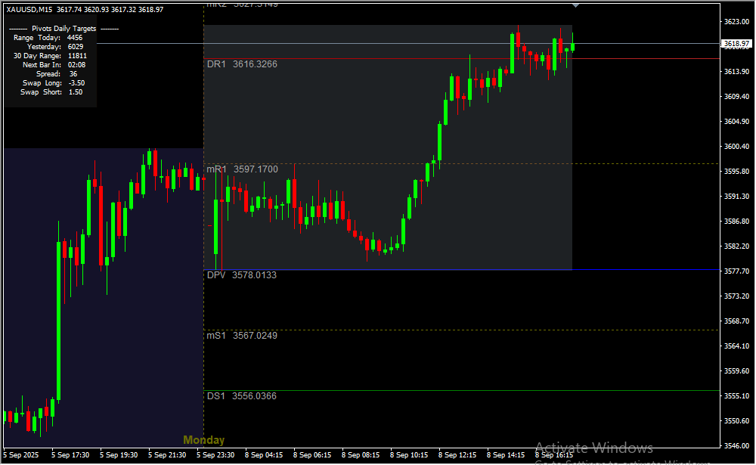
Task: Click the DPV 3578.0133 pivot label
Action: tap(242, 275)
